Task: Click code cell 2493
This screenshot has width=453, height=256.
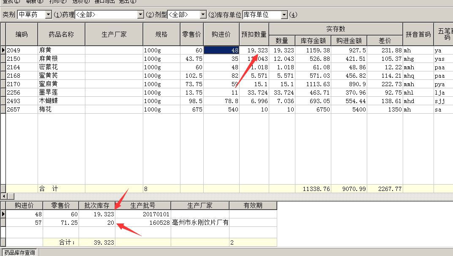Action: pos(22,101)
